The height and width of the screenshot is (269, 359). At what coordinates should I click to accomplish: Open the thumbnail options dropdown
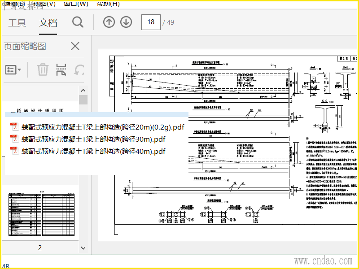(x=13, y=69)
